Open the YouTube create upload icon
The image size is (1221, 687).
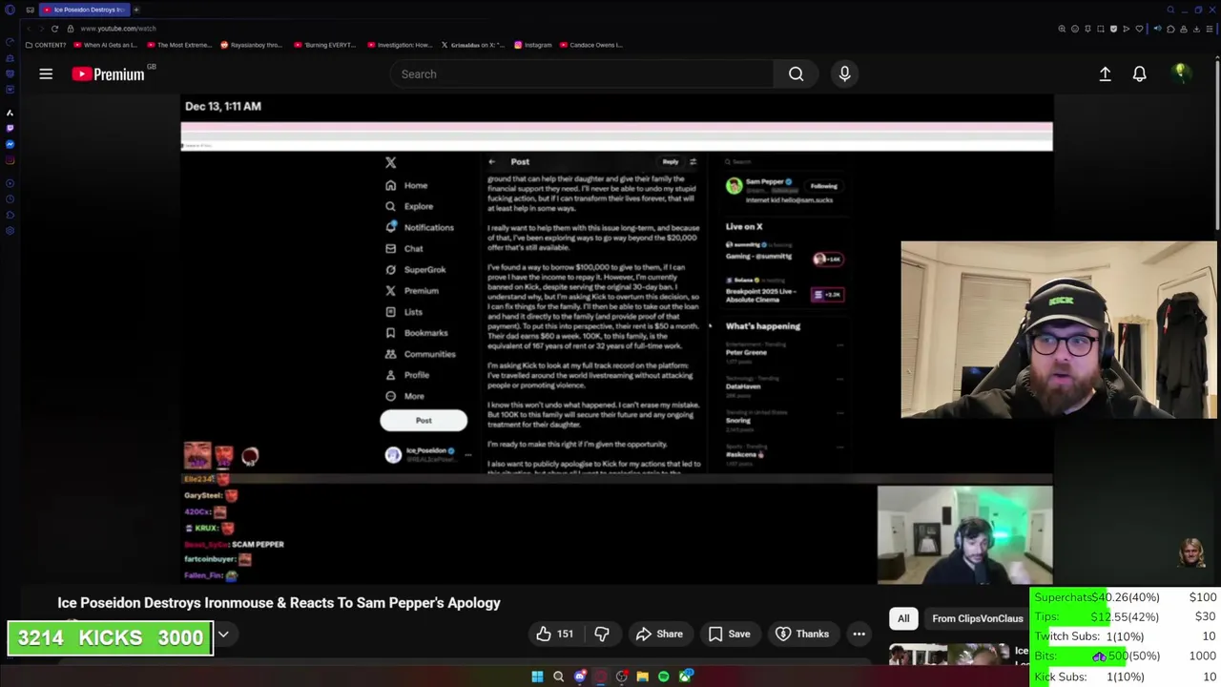(1105, 73)
